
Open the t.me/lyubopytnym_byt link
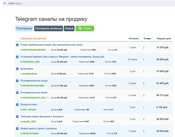click(x=35, y=98)
